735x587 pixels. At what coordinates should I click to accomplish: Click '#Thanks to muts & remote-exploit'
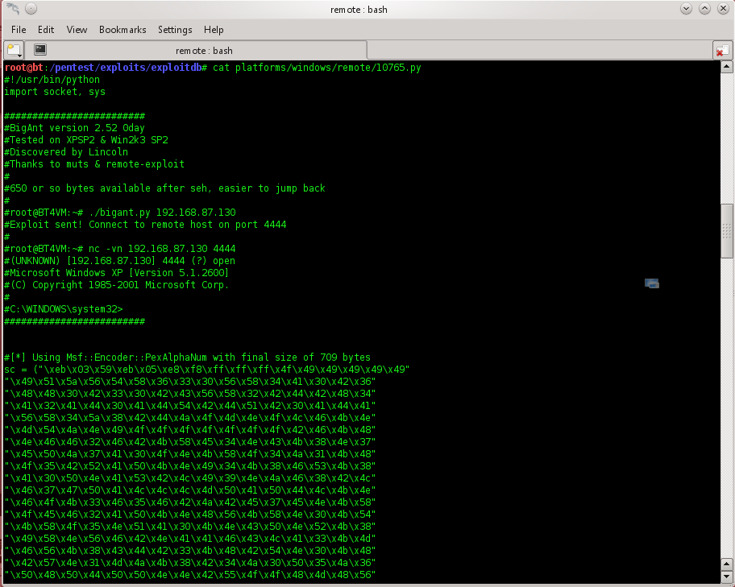[94, 164]
